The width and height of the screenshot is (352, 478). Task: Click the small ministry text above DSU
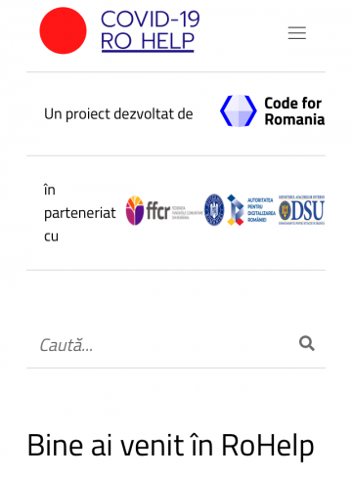pyautogui.click(x=301, y=197)
